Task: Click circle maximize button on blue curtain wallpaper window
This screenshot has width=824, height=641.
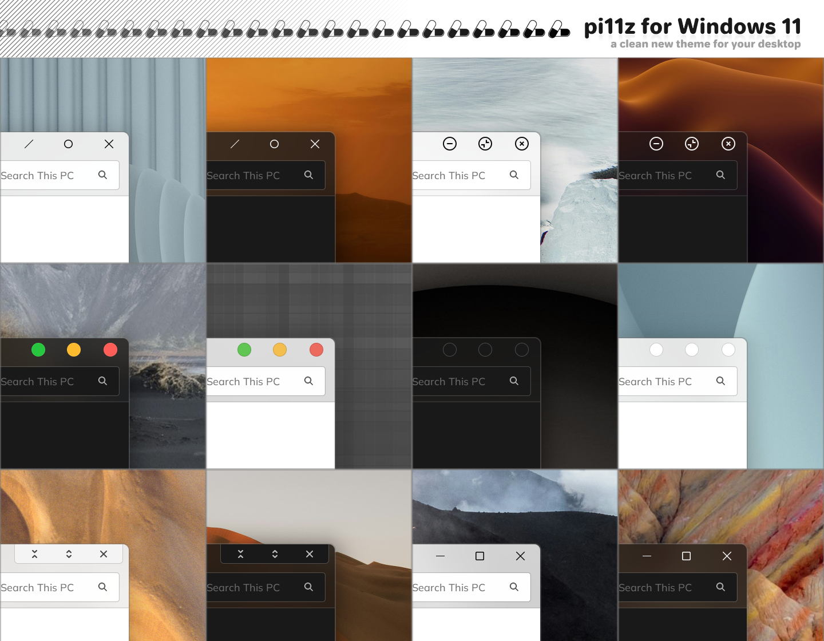Action: click(69, 144)
